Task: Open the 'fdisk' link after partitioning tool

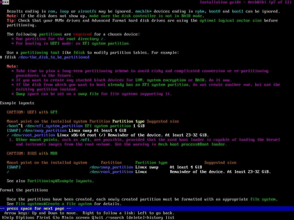Action: (79, 53)
